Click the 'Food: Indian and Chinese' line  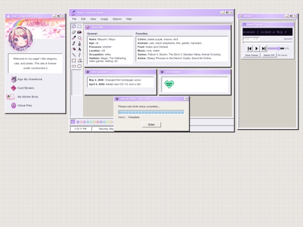pyautogui.click(x=153, y=47)
